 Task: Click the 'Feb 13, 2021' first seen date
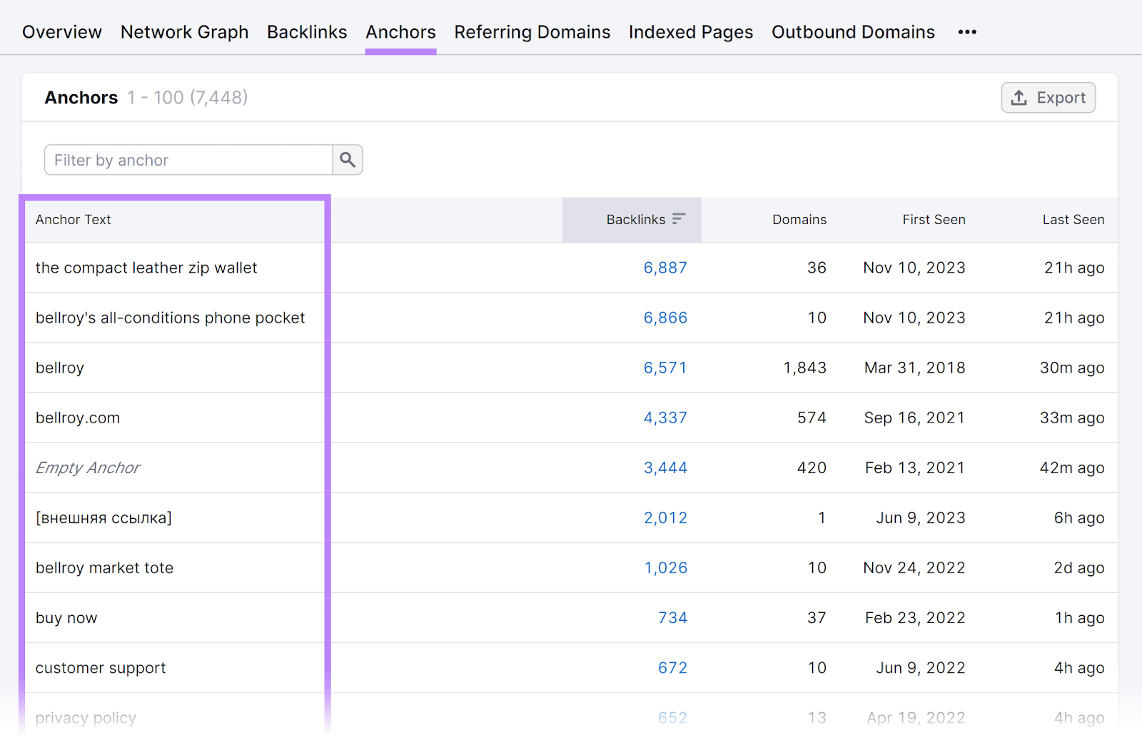915,467
